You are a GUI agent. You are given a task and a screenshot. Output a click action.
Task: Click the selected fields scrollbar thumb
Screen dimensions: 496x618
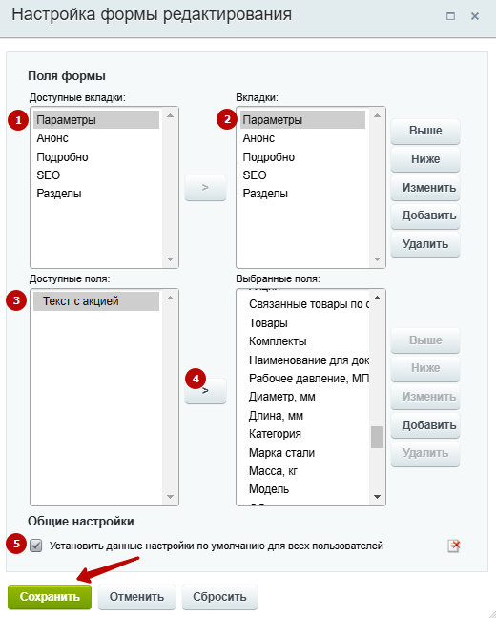click(x=377, y=437)
